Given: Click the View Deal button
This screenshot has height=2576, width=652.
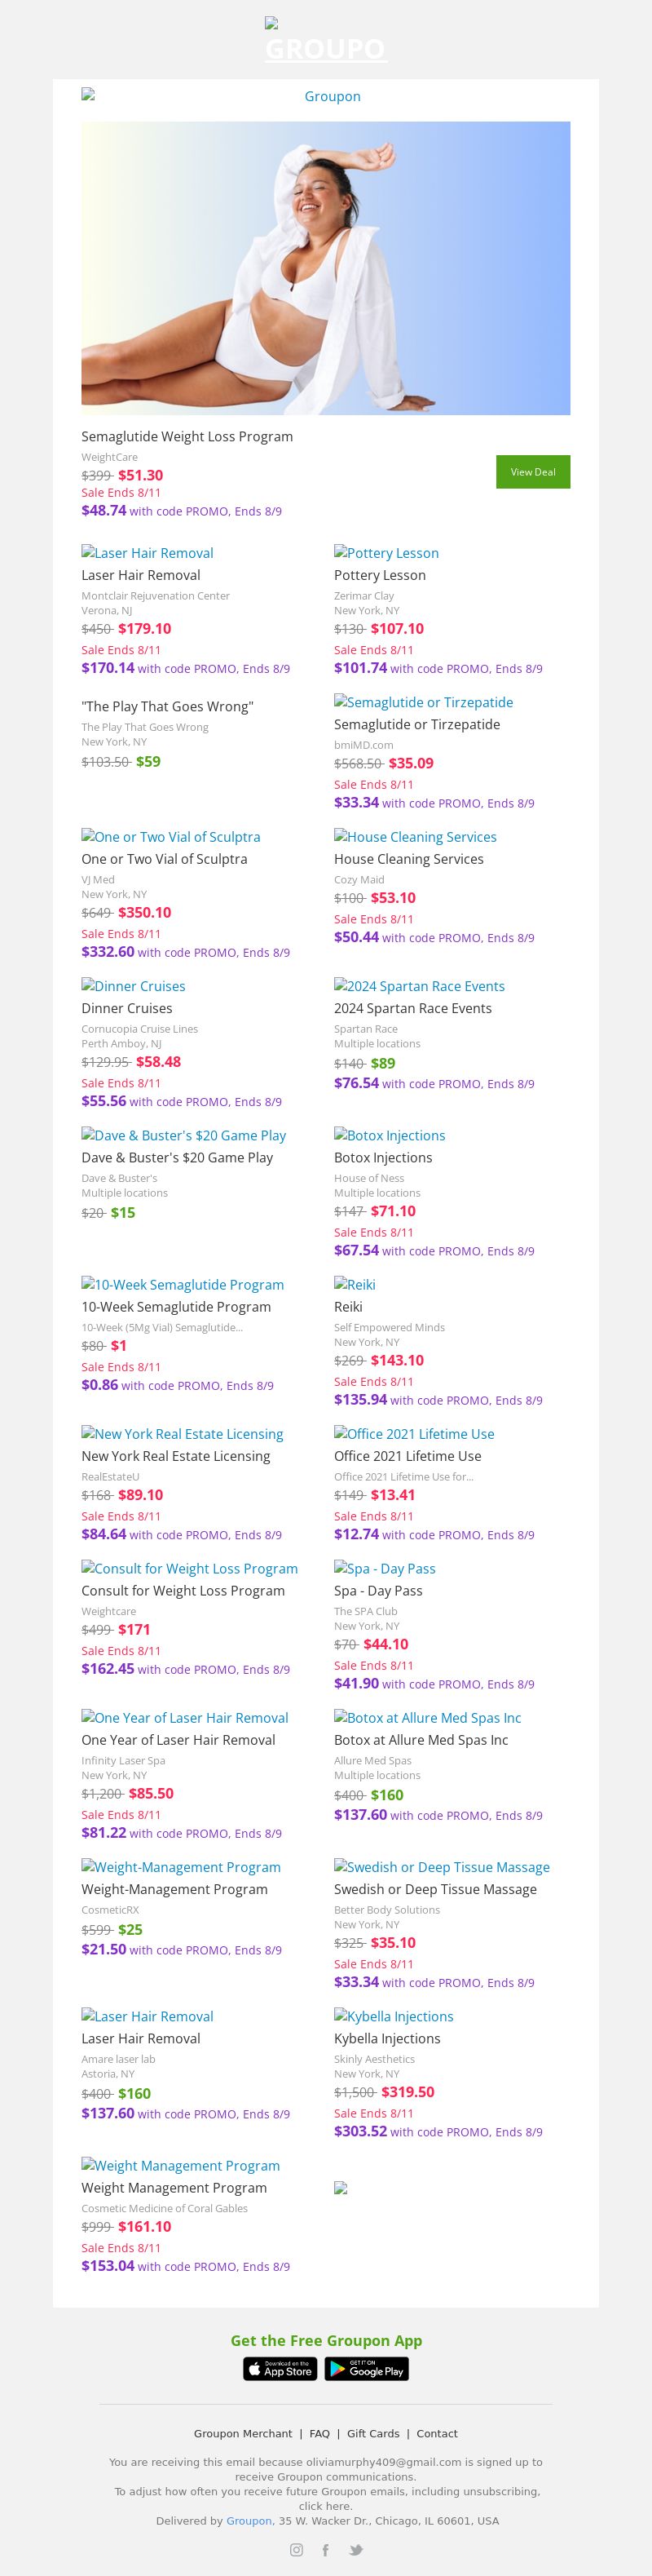Looking at the screenshot, I should point(532,472).
